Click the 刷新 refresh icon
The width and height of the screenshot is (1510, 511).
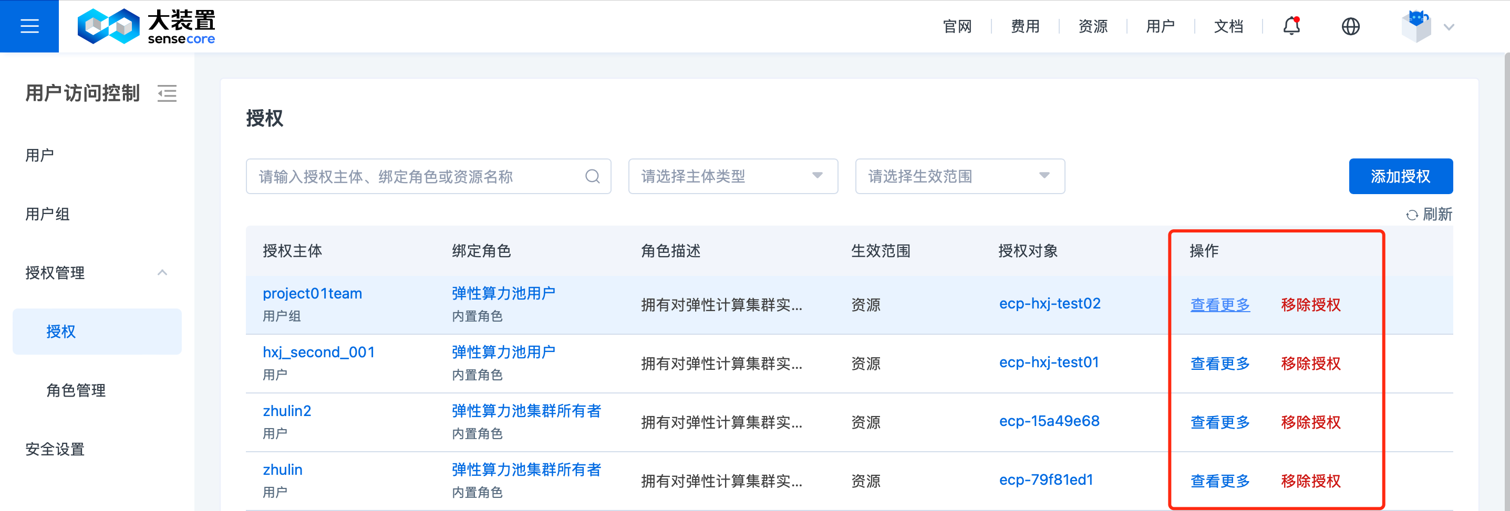point(1412,215)
